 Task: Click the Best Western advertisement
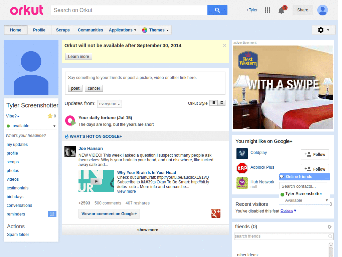283,87
